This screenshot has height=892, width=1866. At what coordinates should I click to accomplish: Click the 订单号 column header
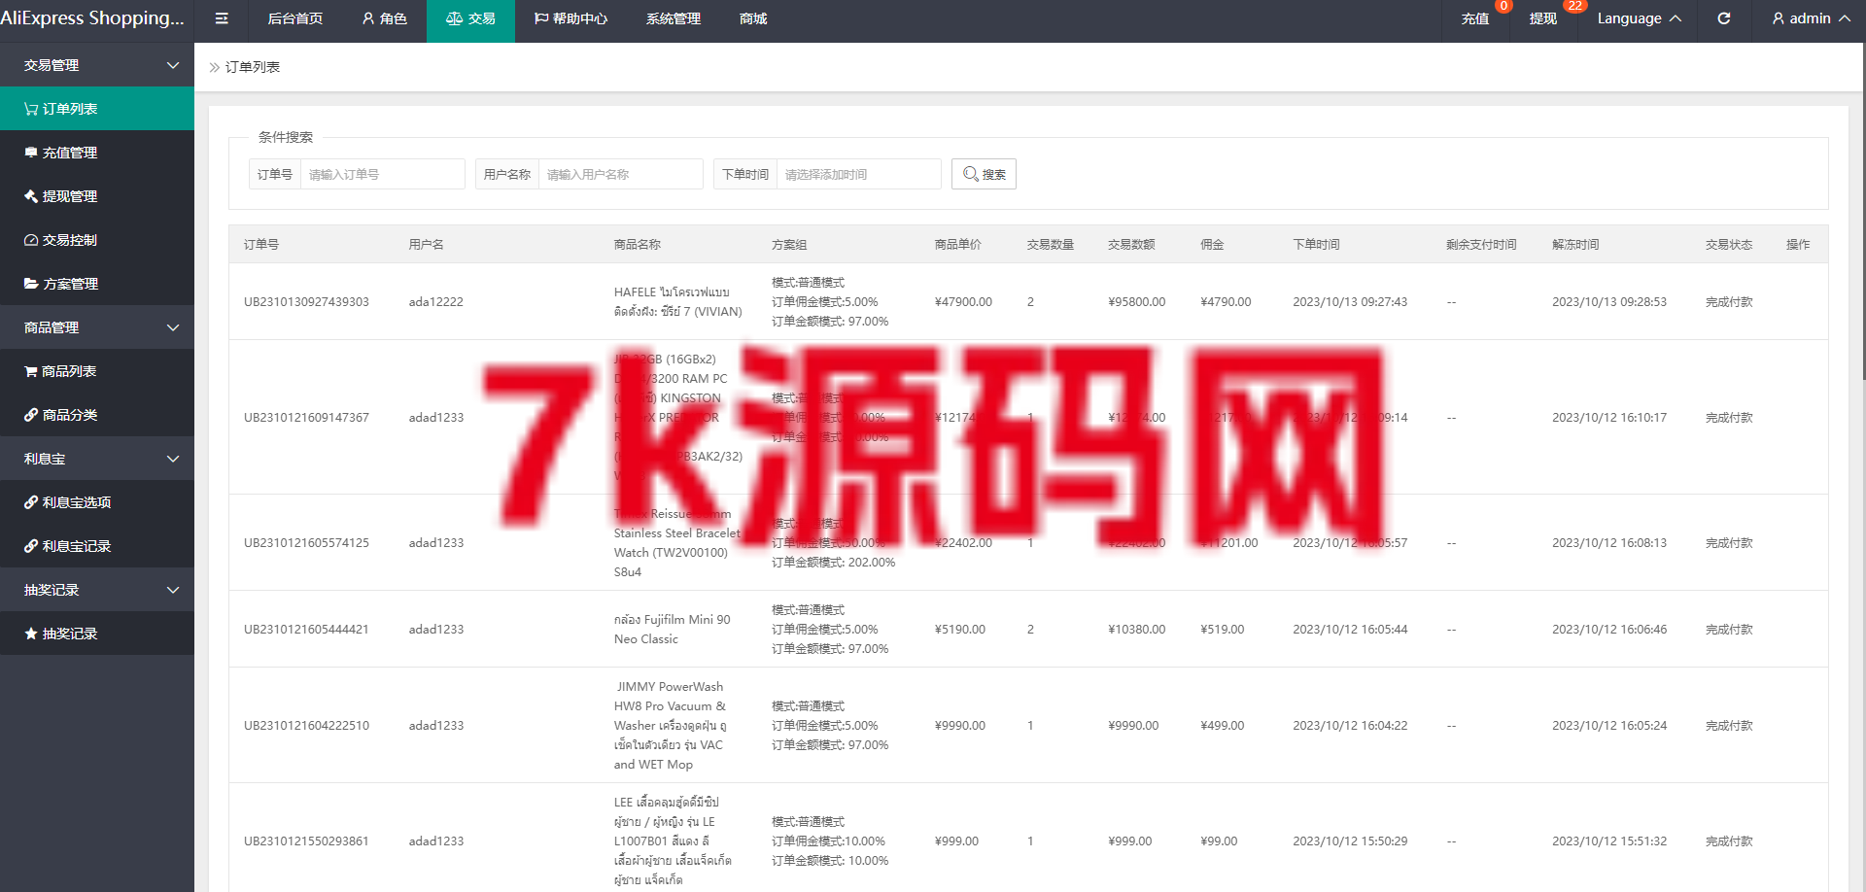260,245
